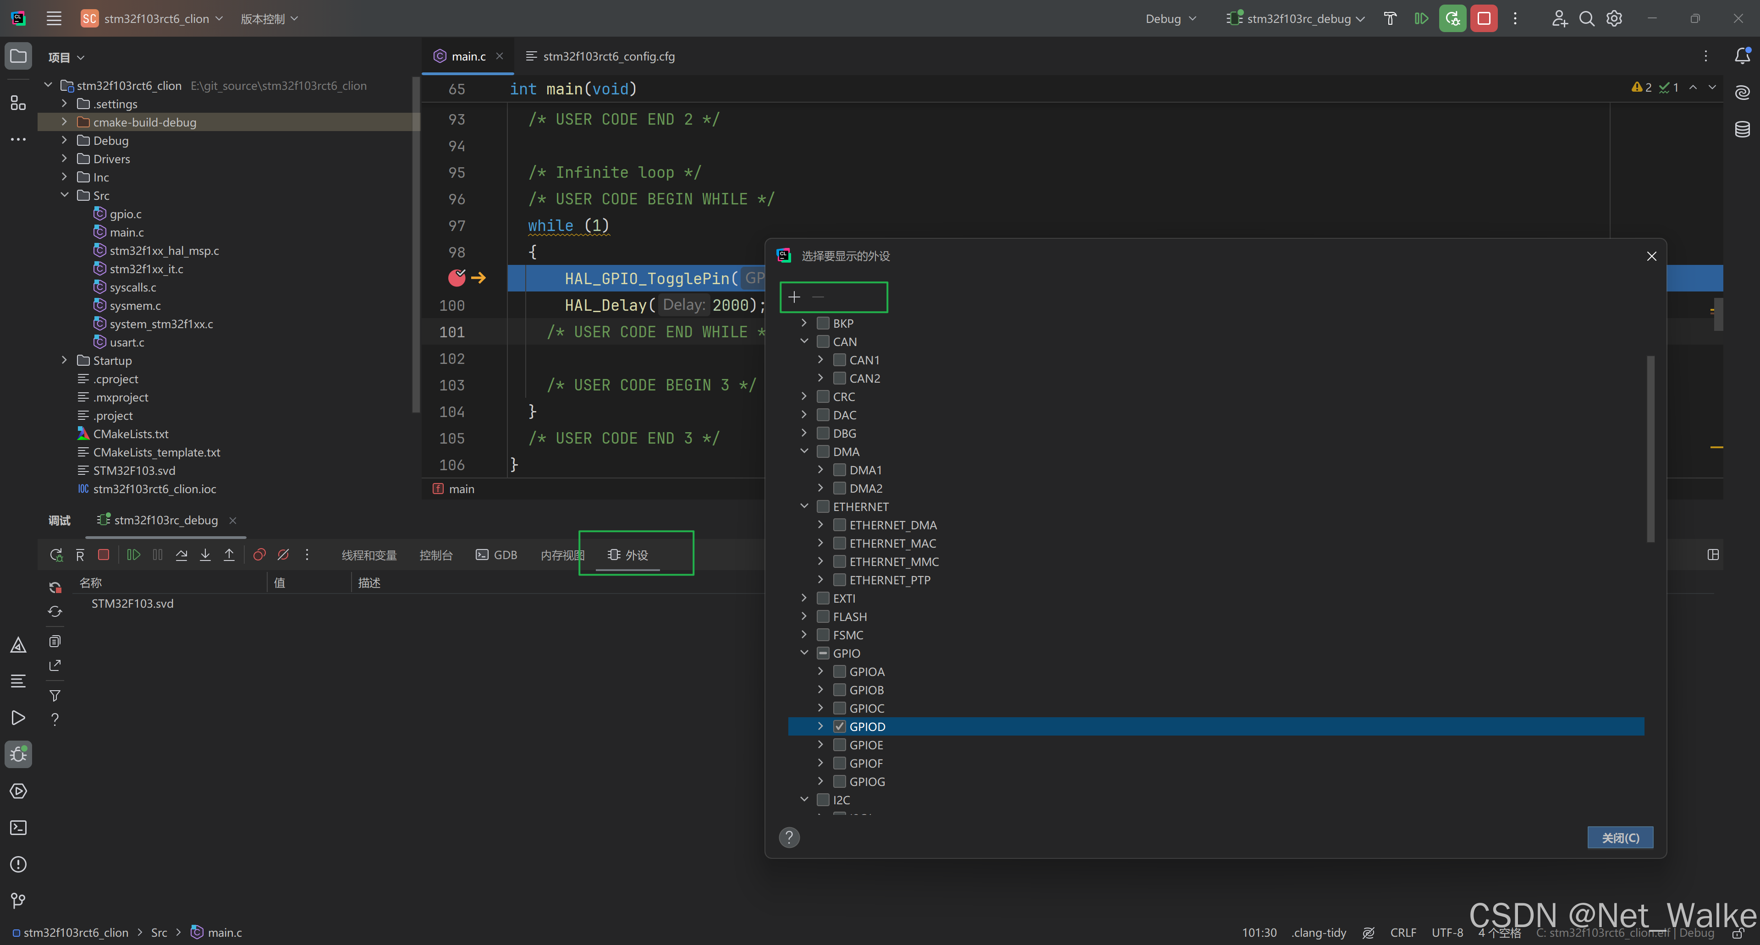Uncheck the GPIOD peripheral checkbox
The image size is (1760, 945).
tap(840, 726)
